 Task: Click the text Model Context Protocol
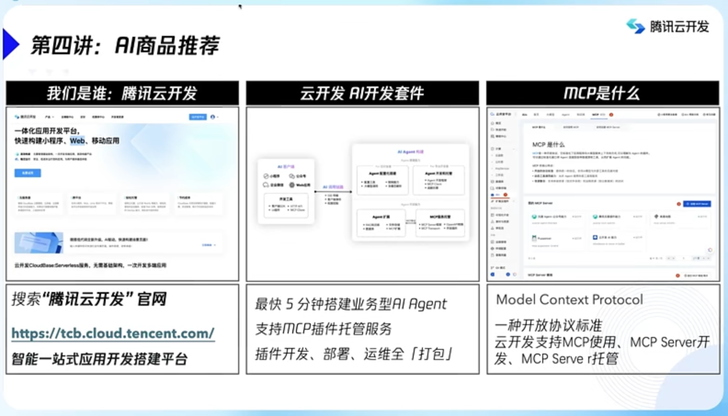pyautogui.click(x=569, y=299)
